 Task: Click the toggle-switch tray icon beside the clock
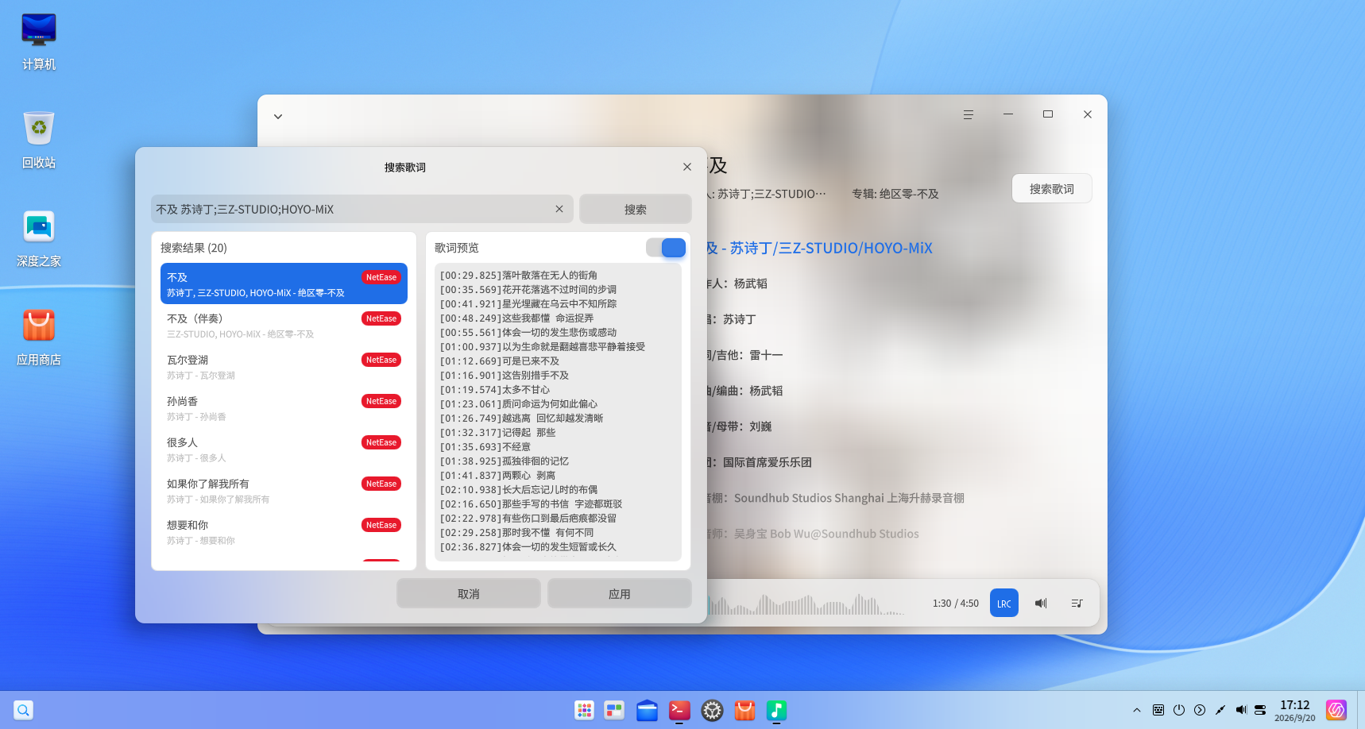coord(1260,710)
